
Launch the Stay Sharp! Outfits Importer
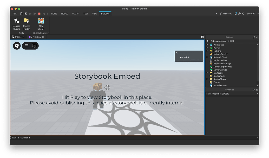pyautogui.click(x=41, y=24)
